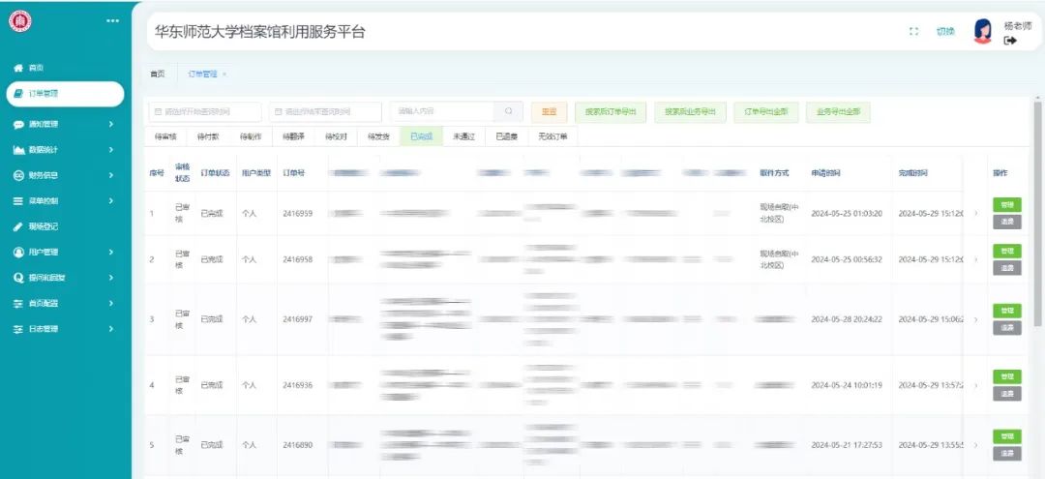Click the user avatar picture
Viewport: 1045px width, 479px height.
click(982, 32)
